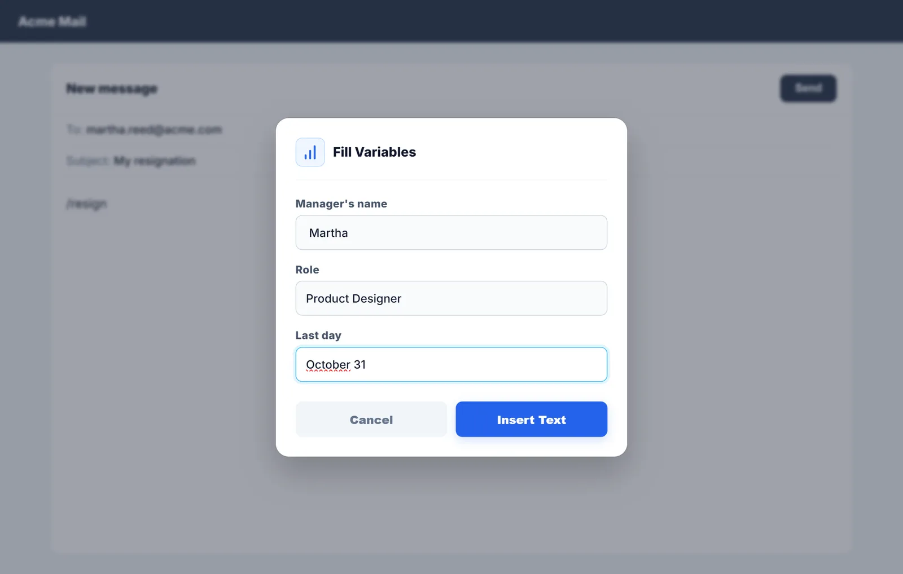Click the Acme Mail logo in header
Viewport: 903px width, 574px height.
pos(52,21)
